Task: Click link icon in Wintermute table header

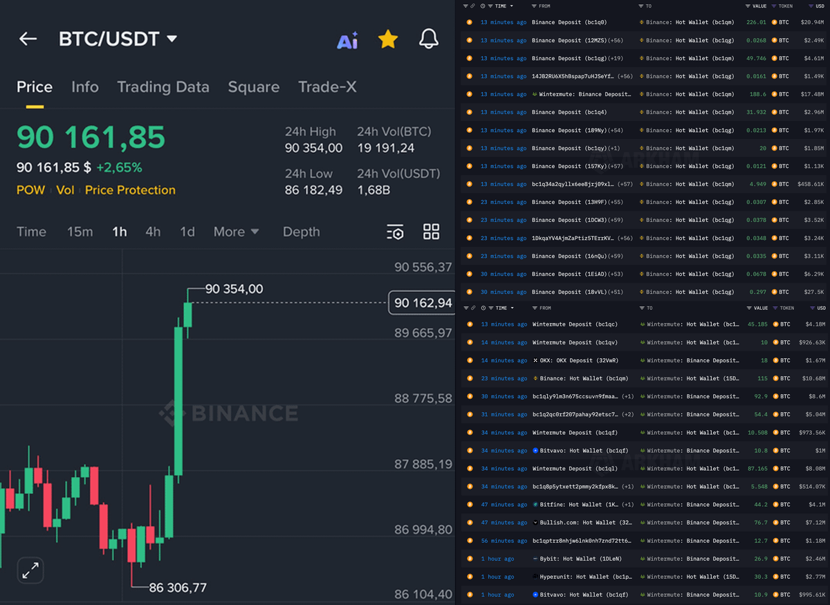Action: coord(473,308)
